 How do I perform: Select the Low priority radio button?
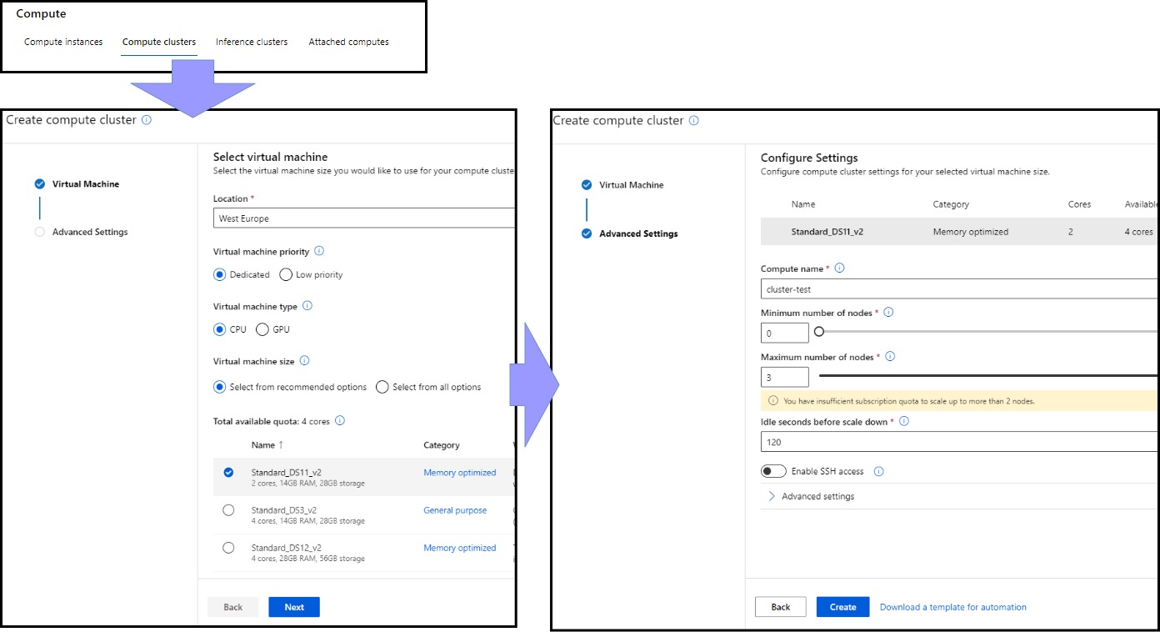click(286, 274)
